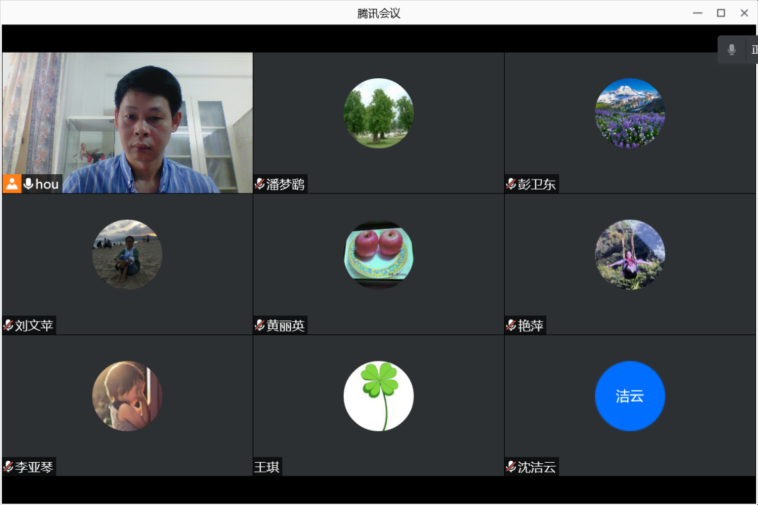Click the muted mic icon for 潘梦鹛

tap(260, 185)
